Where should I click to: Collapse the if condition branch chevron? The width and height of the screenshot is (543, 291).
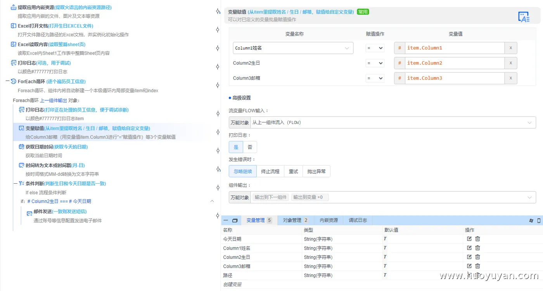212,201
